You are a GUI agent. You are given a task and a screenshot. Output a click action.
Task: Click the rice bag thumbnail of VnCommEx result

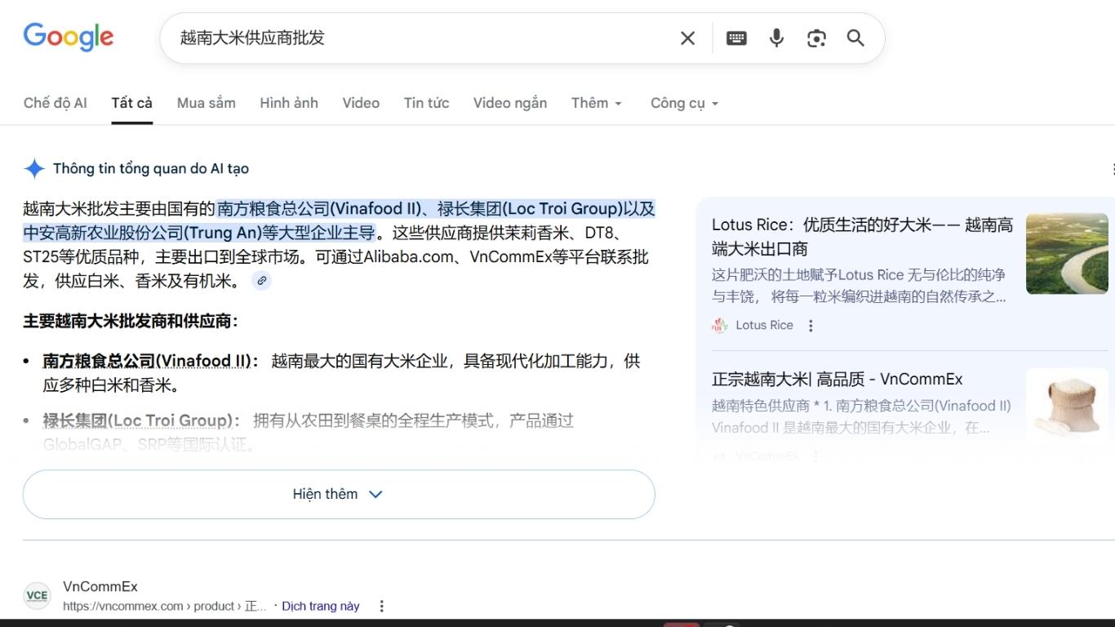(1067, 406)
